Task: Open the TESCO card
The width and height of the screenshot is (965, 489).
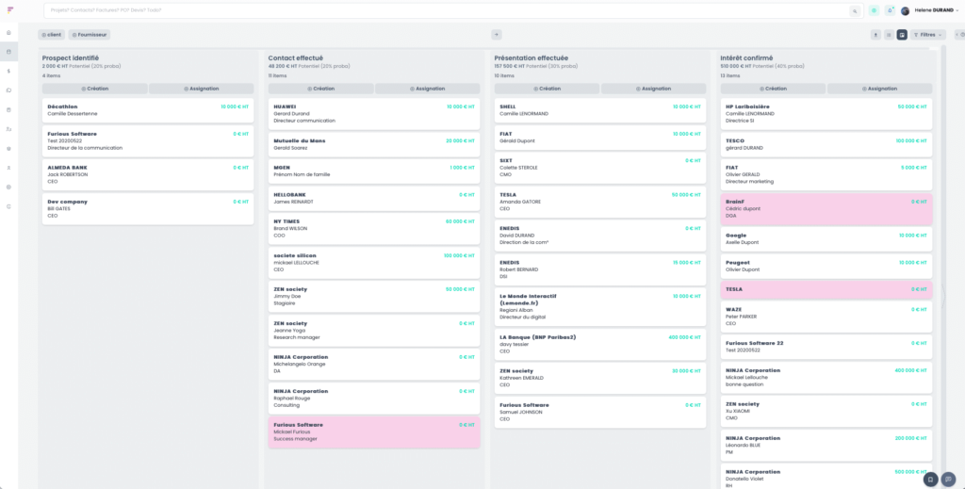Action: click(826, 144)
